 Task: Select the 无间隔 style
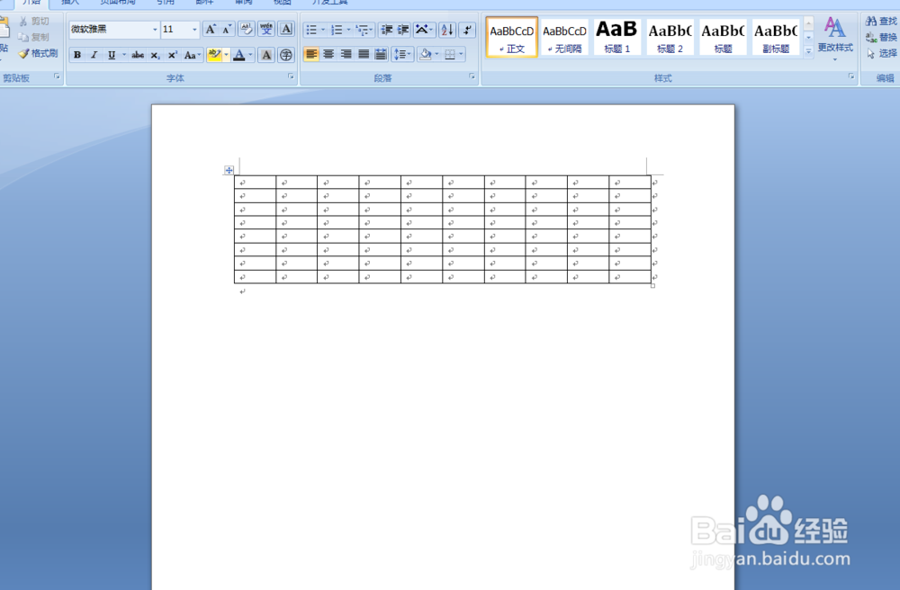click(565, 37)
